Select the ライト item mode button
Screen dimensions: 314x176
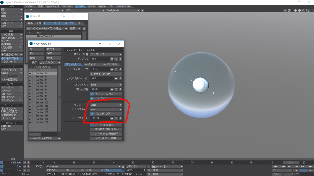(x=94, y=170)
